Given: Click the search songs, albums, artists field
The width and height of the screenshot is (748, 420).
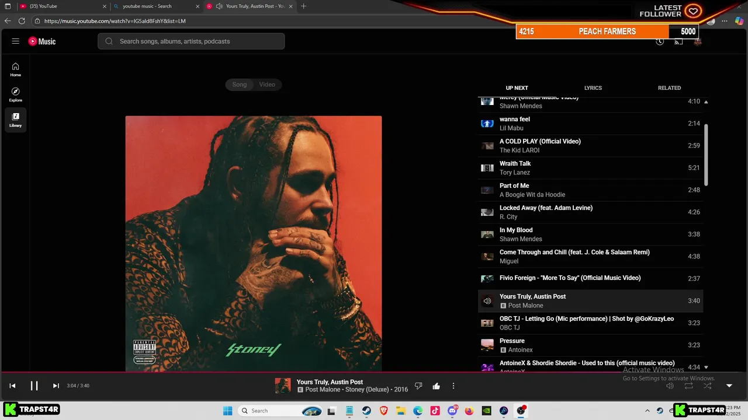Looking at the screenshot, I should [x=191, y=41].
